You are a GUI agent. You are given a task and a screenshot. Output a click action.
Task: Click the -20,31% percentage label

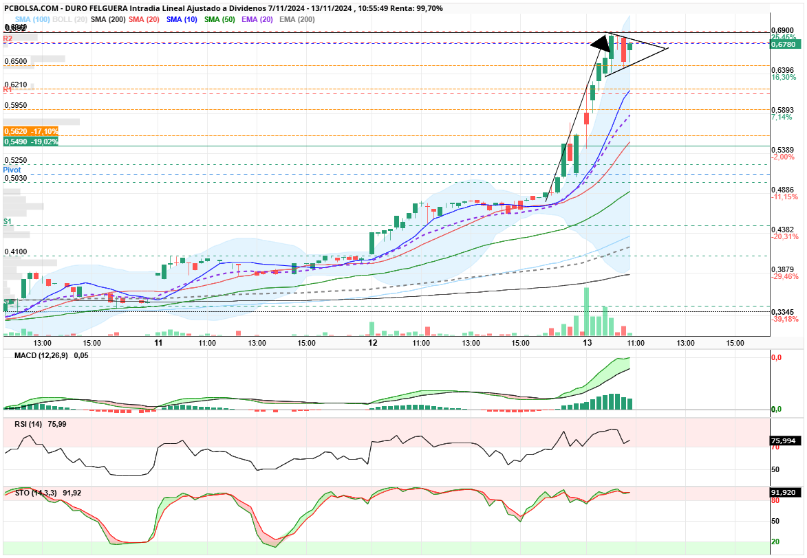pos(785,236)
